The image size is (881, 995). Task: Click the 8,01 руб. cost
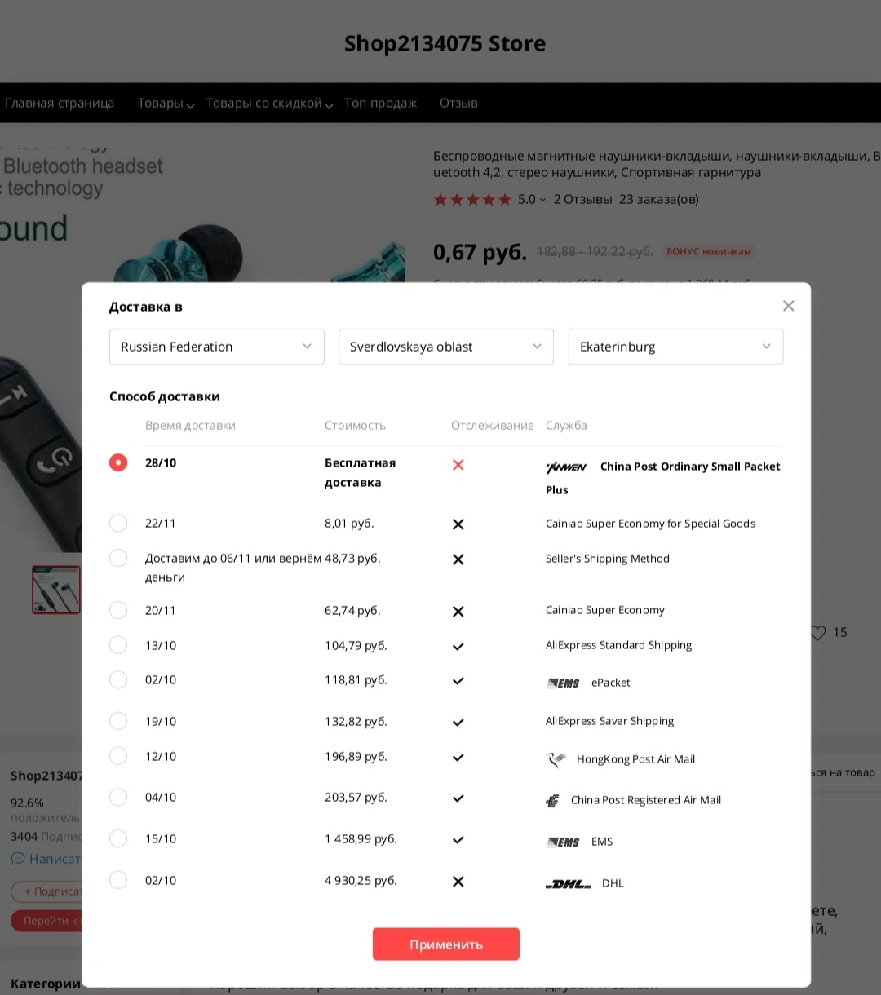coord(349,523)
